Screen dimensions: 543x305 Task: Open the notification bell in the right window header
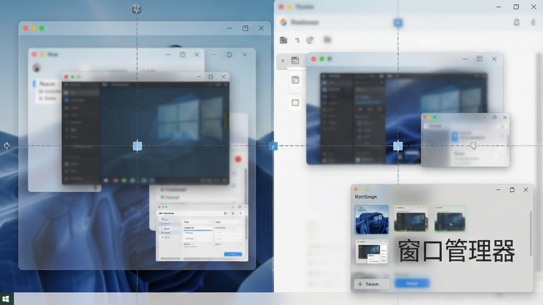point(516,22)
